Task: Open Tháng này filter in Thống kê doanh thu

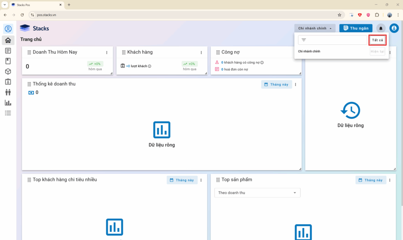Action: tap(276, 85)
